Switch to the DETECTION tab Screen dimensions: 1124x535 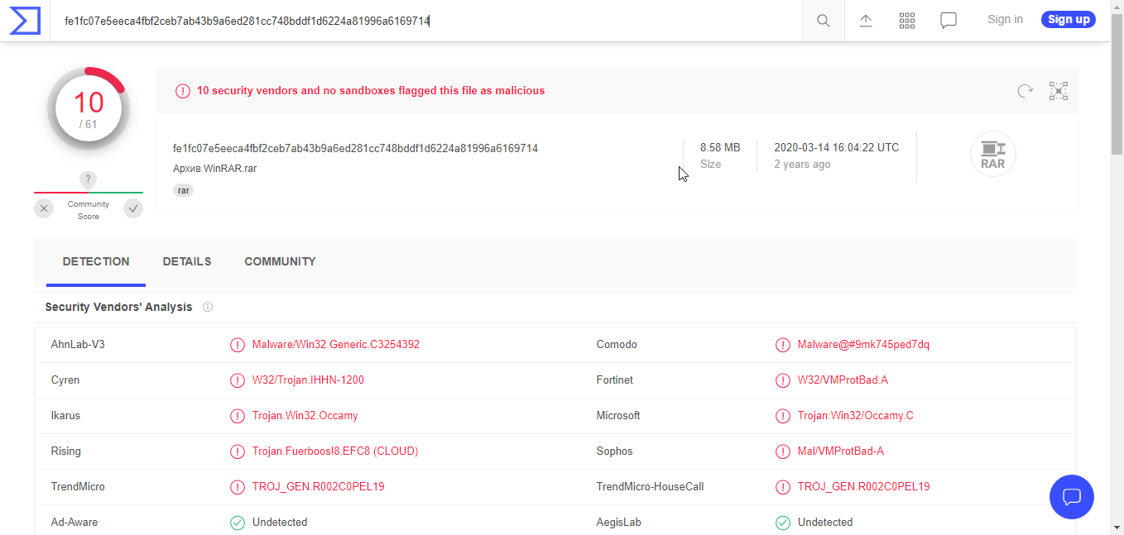tap(96, 262)
